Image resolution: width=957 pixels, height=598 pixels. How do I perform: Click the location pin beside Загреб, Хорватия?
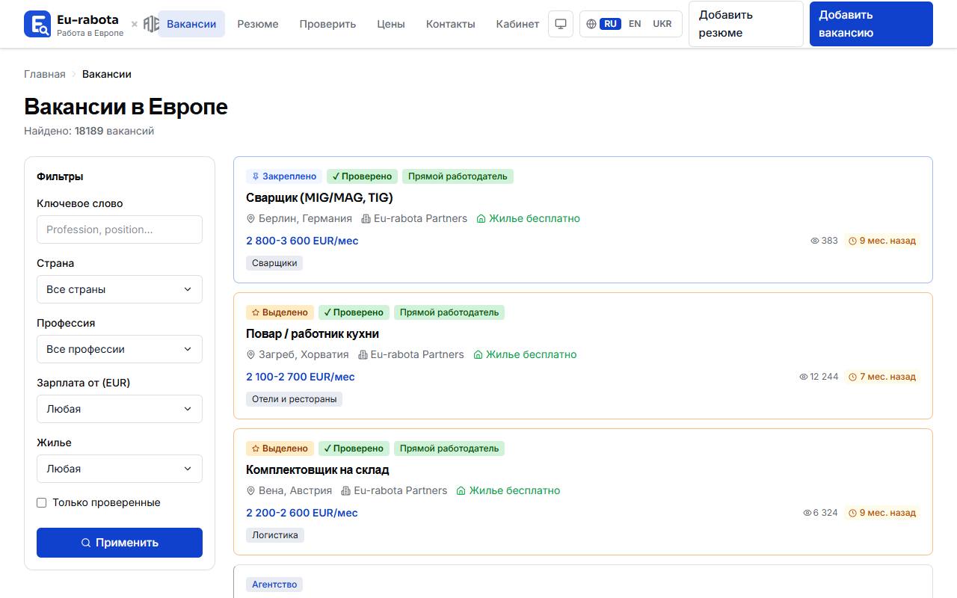(x=251, y=355)
